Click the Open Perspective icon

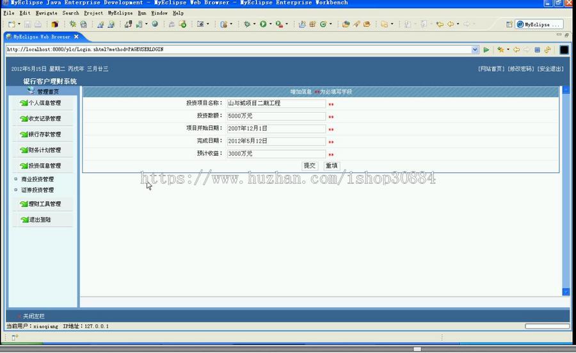(x=509, y=24)
